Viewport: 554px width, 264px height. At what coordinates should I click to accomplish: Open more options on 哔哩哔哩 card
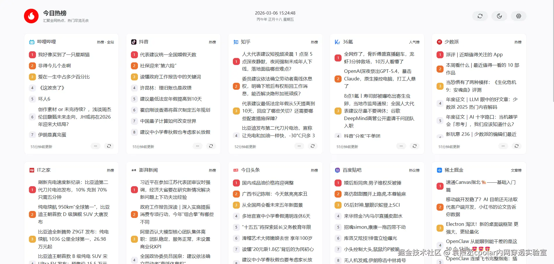pyautogui.click(x=96, y=146)
